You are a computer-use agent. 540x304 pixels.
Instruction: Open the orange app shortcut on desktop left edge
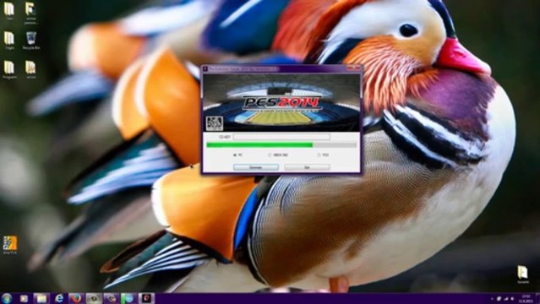[9, 245]
